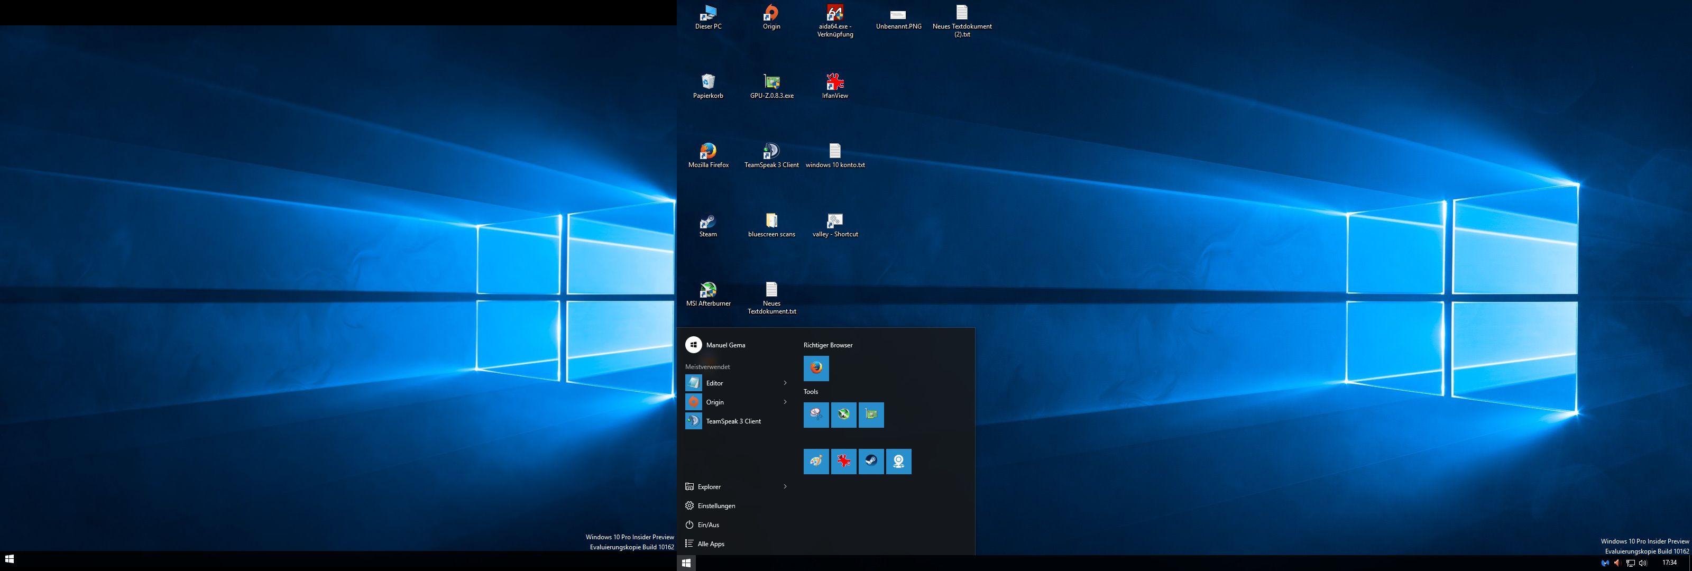The height and width of the screenshot is (571, 1692).
Task: Click the GPU-Z graphics card tile
Action: coord(871,415)
